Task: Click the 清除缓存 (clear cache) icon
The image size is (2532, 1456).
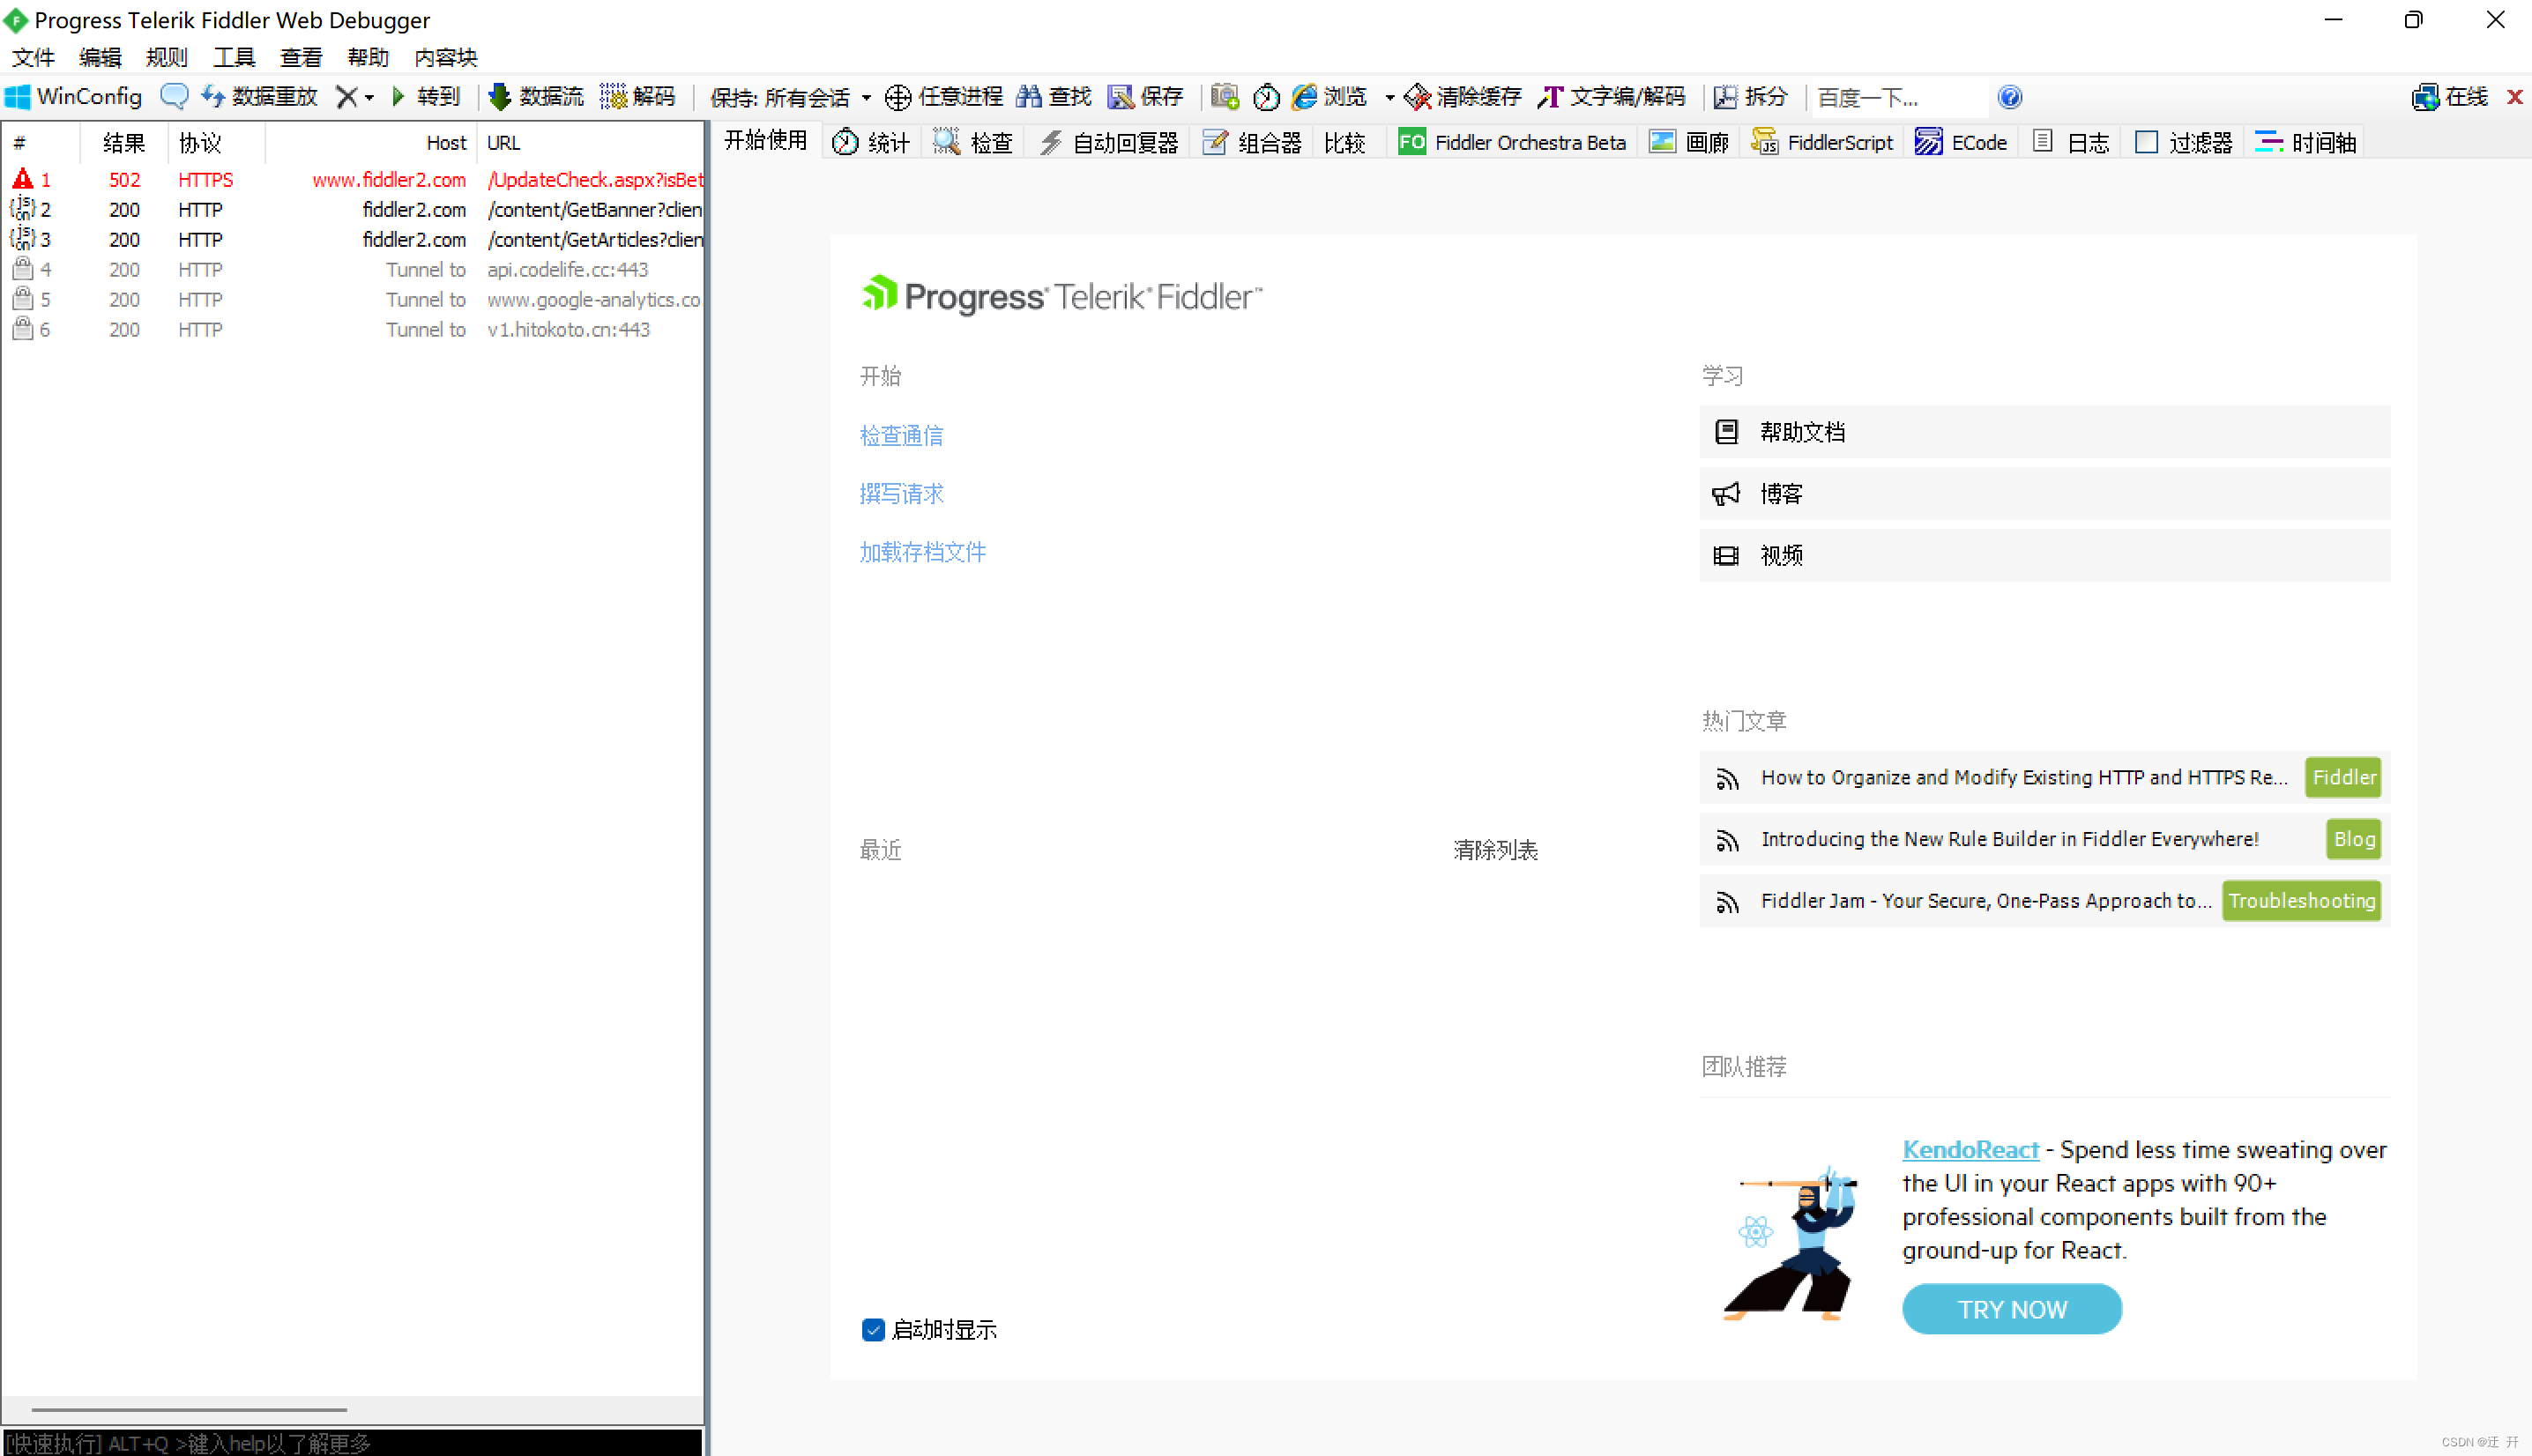Action: click(x=1416, y=95)
